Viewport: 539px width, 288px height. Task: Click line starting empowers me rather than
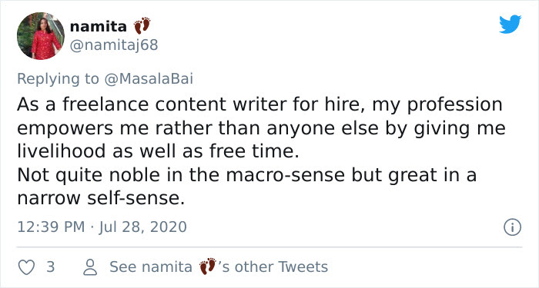pos(261,128)
